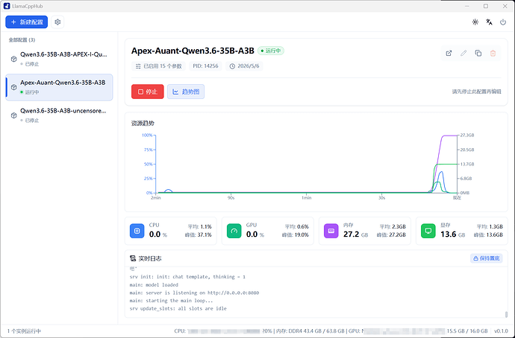This screenshot has height=338, width=515.
Task: Click the Apex-Auant-Qwen3.6-35B-A3B header title
Action: (193, 51)
